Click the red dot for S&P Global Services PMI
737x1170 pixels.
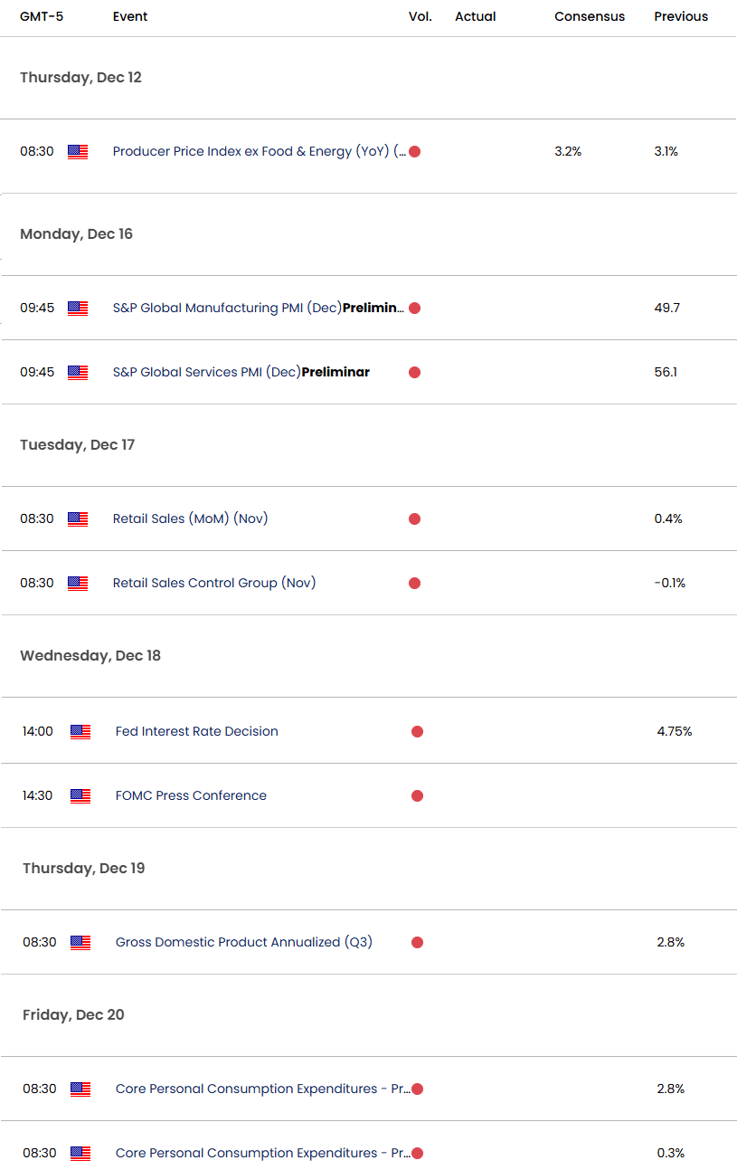(414, 372)
